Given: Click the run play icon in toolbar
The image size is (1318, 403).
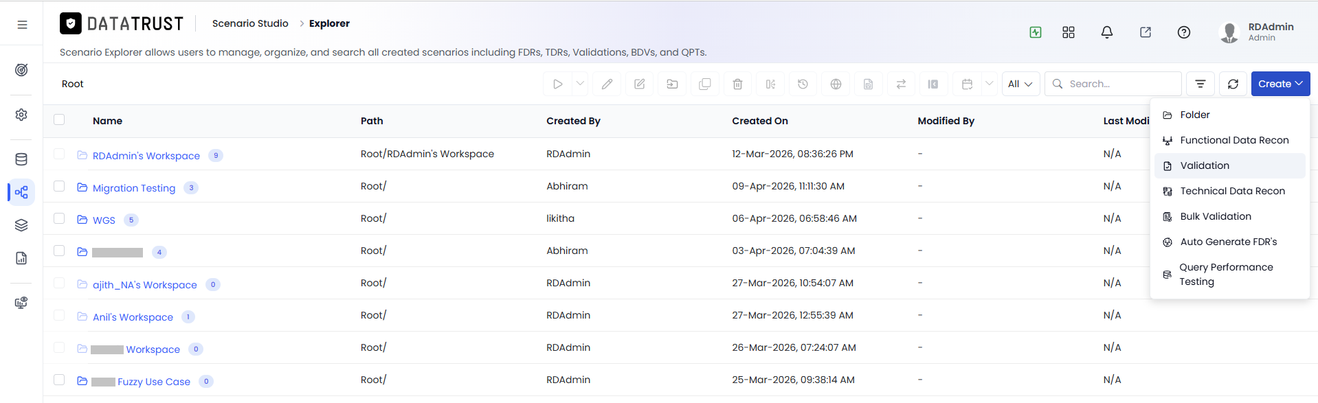Looking at the screenshot, I should pyautogui.click(x=557, y=84).
